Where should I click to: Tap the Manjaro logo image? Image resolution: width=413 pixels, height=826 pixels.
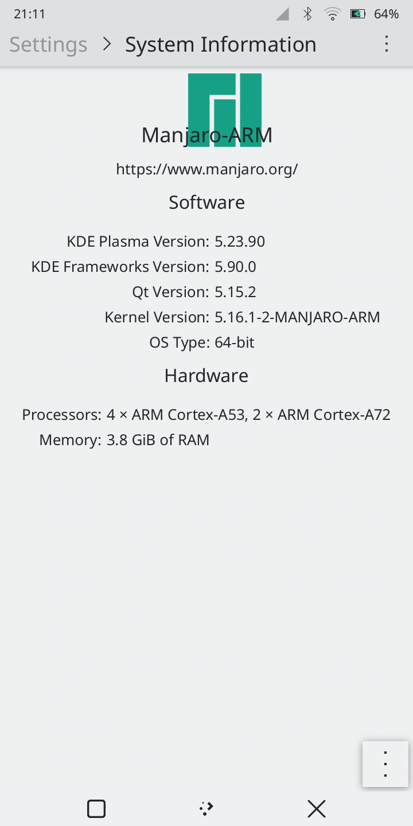[x=225, y=110]
